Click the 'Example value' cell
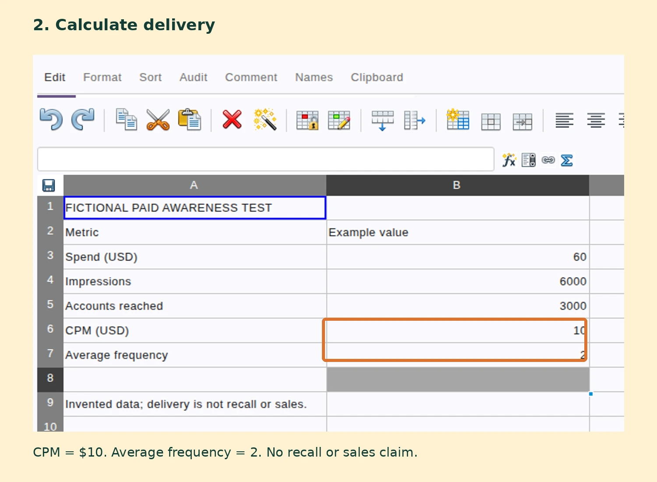Image resolution: width=657 pixels, height=482 pixels. [x=458, y=232]
